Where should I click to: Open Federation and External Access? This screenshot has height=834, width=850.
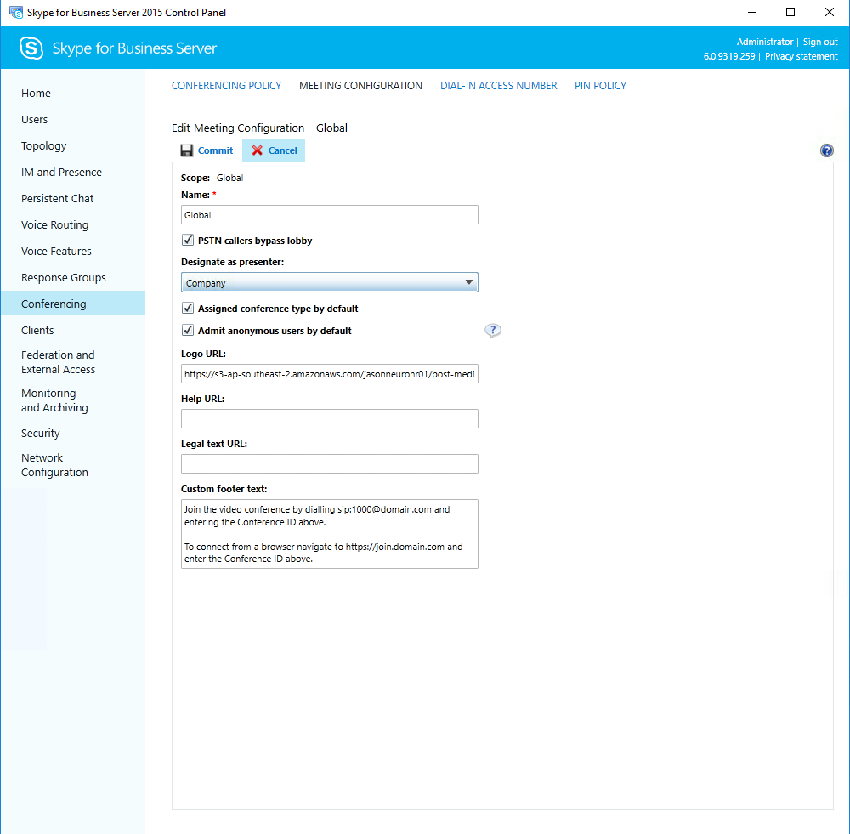(58, 362)
